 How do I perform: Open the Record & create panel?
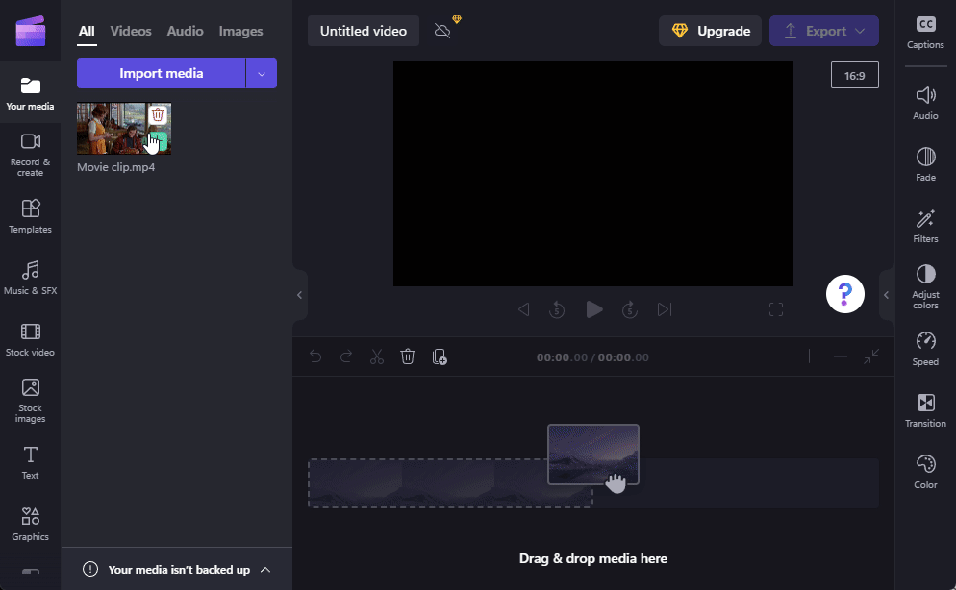30,153
